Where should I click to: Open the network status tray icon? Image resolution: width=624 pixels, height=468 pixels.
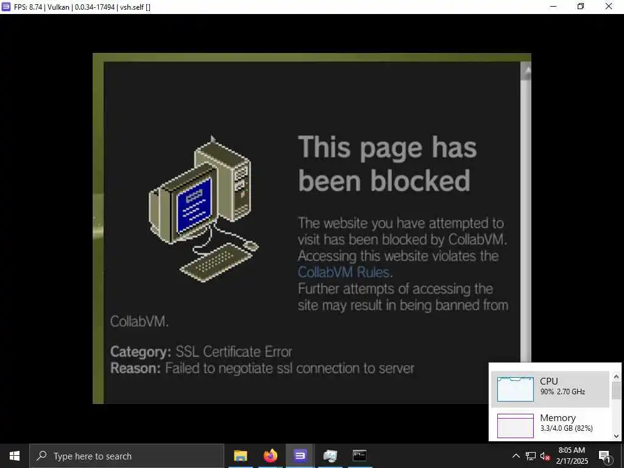coord(531,456)
